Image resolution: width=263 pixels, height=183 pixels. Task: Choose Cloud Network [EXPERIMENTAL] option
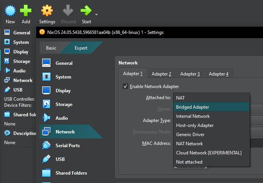(212, 153)
